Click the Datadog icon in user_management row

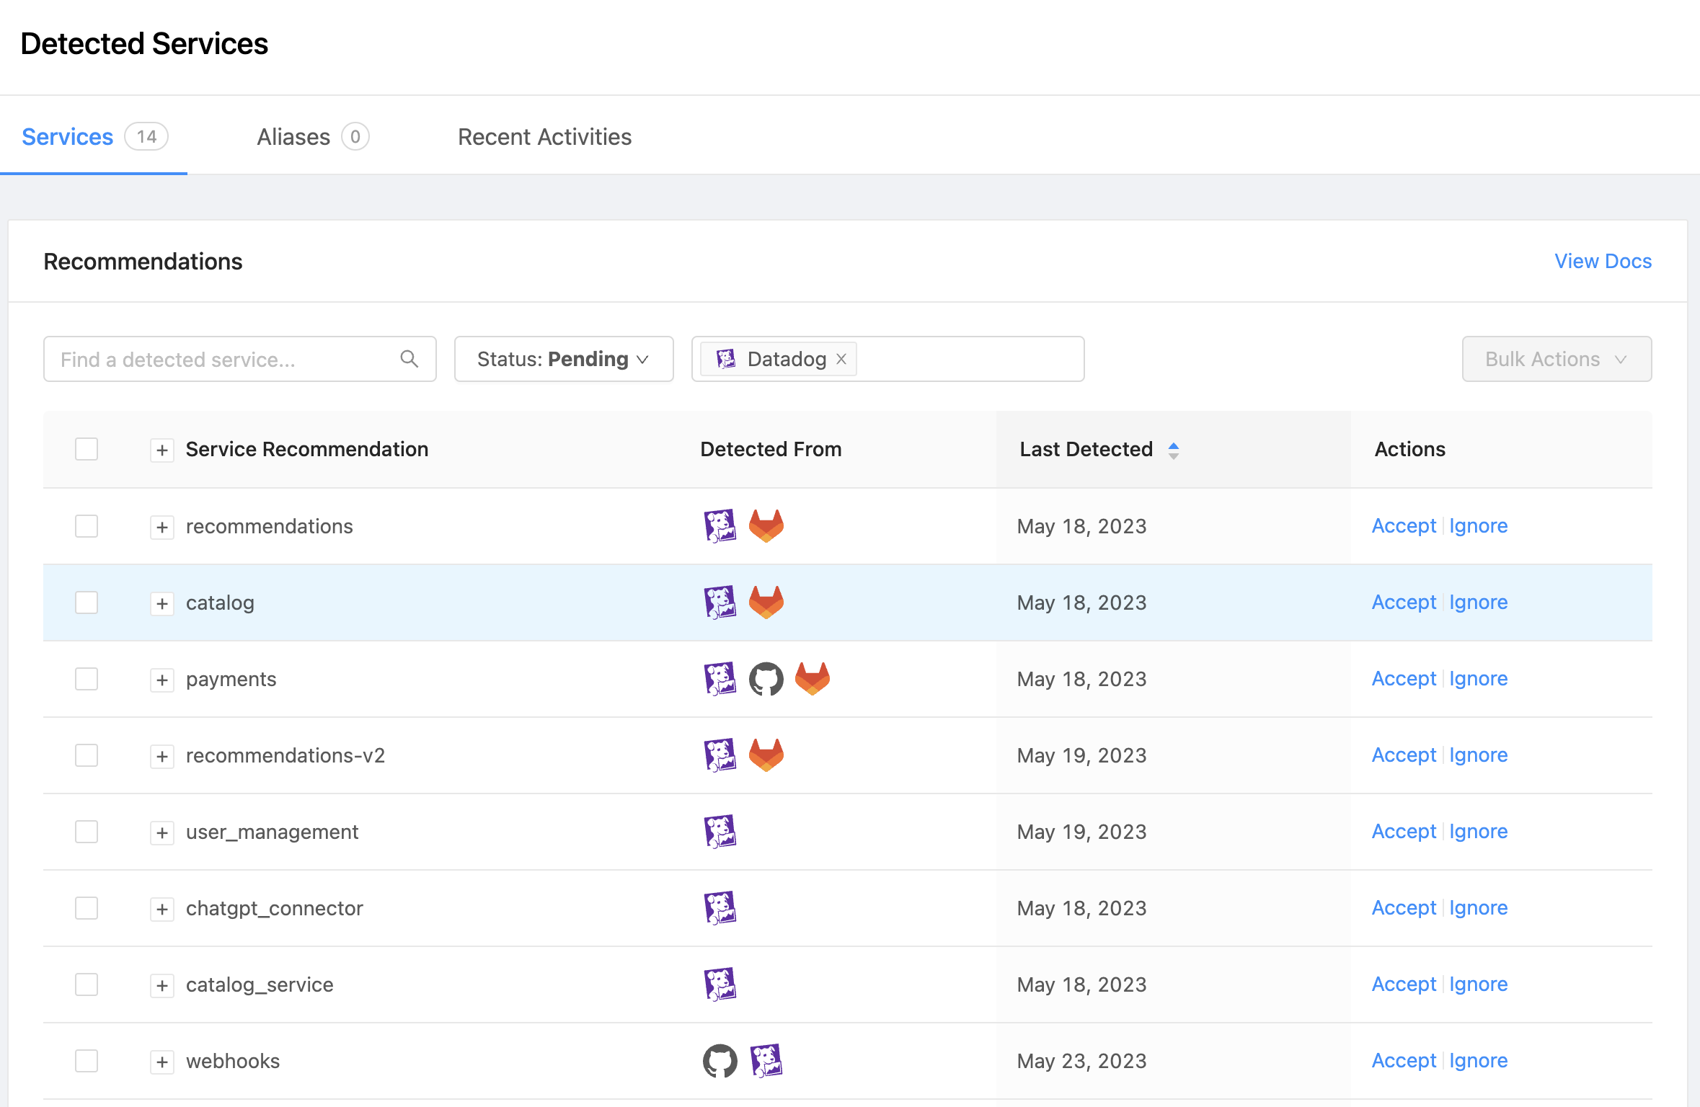click(x=720, y=832)
